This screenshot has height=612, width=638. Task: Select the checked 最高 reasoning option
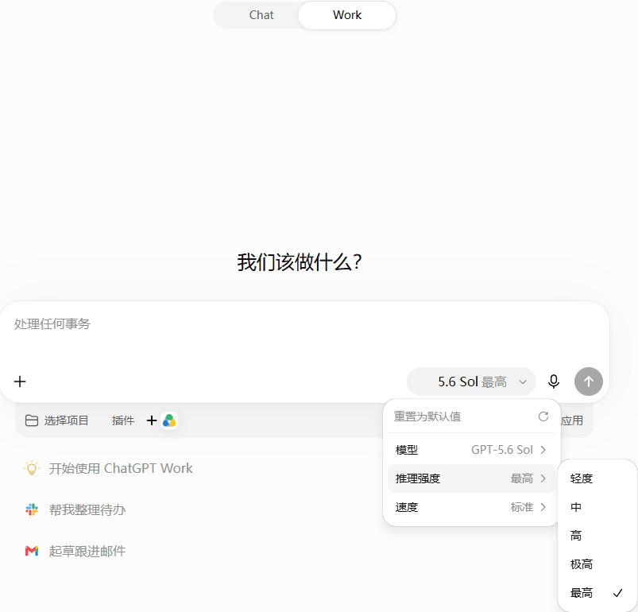(x=597, y=593)
